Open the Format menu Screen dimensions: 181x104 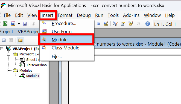tap(65, 15)
